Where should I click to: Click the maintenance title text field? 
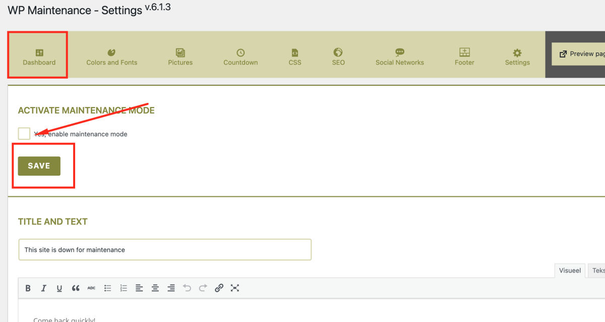[x=165, y=250]
